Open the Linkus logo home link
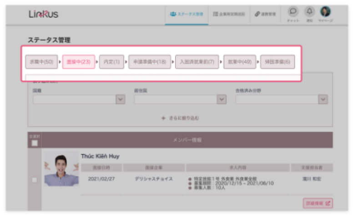The image size is (353, 216). pyautogui.click(x=43, y=14)
